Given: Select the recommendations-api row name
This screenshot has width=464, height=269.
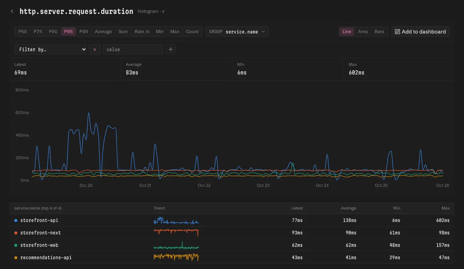Looking at the screenshot, I should tap(46, 257).
